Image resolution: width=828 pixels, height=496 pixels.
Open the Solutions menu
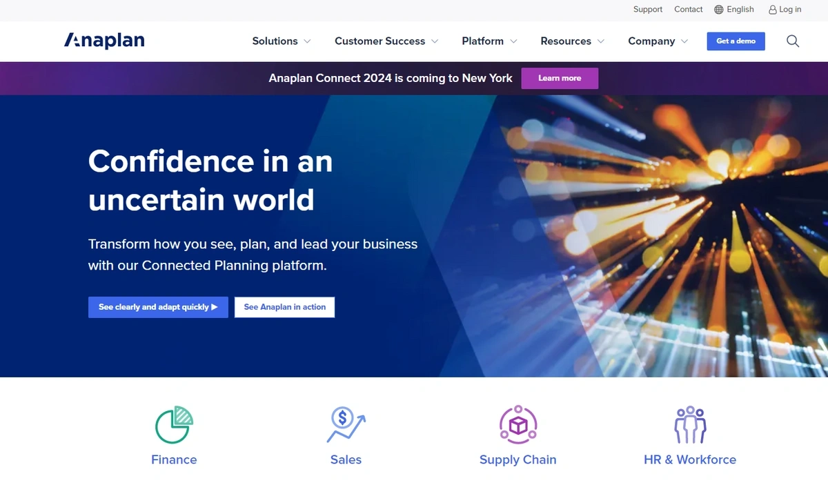tap(275, 41)
